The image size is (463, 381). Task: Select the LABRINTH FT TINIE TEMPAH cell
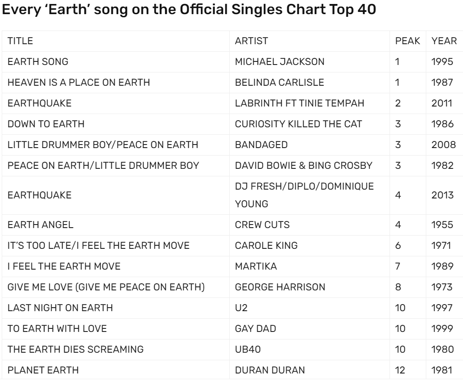click(301, 103)
